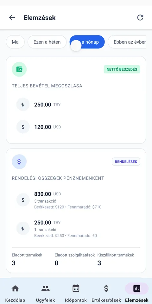The image size is (152, 304).
Task: Select the highlighted hónap filter chip
Action: pyautogui.click(x=87, y=42)
